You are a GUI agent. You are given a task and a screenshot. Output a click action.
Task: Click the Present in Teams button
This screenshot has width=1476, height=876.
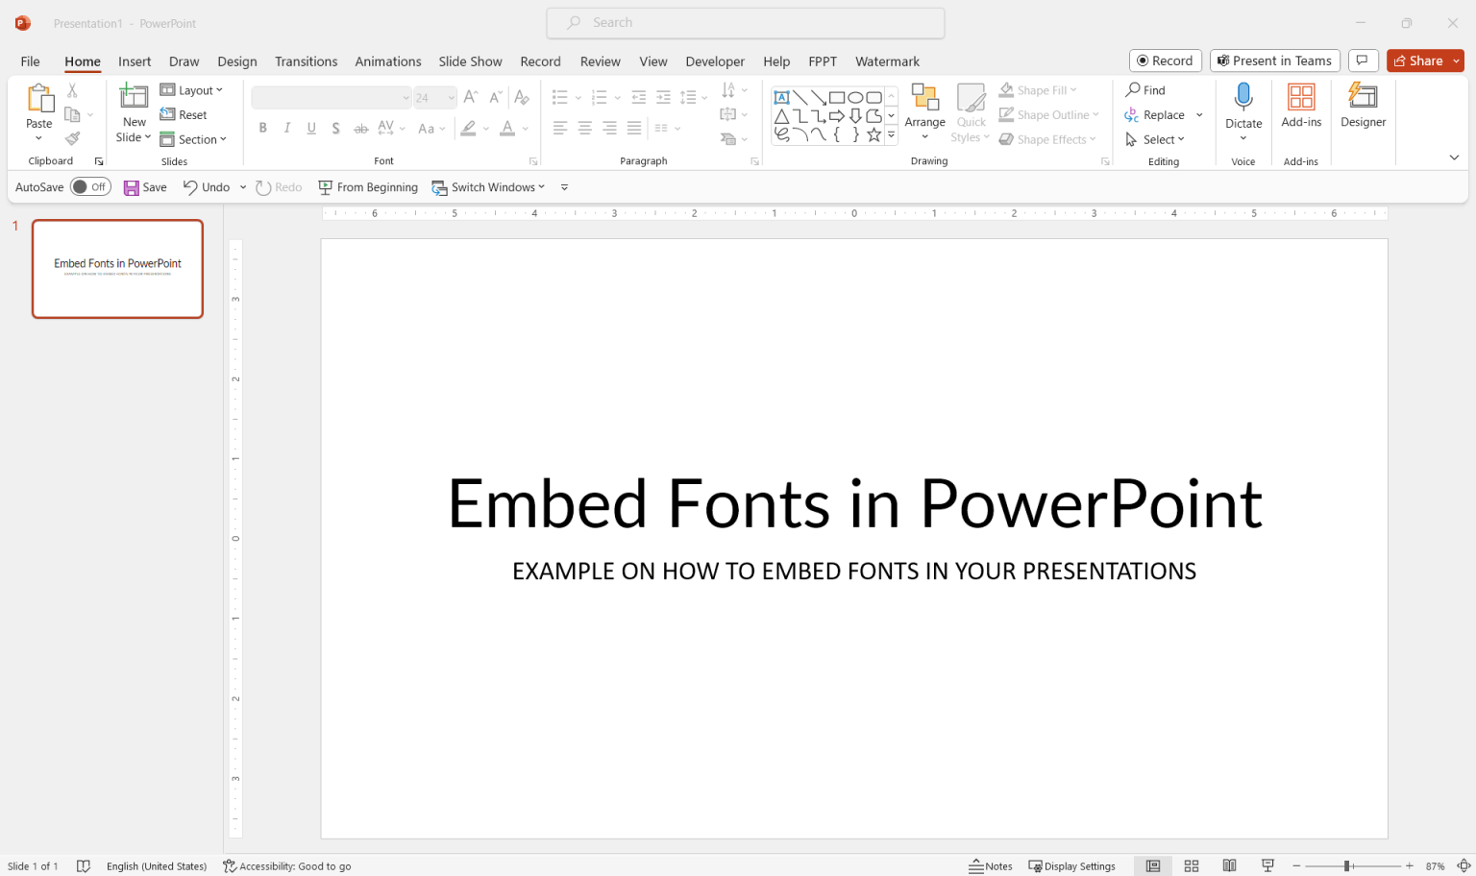coord(1274,60)
